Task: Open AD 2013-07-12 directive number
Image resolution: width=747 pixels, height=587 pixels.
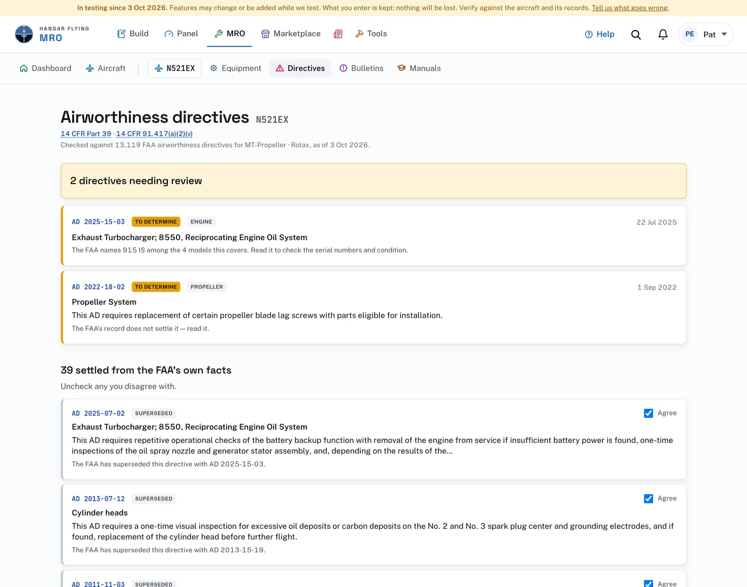Action: pos(98,499)
